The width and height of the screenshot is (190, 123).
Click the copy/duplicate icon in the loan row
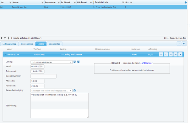tap(171, 54)
